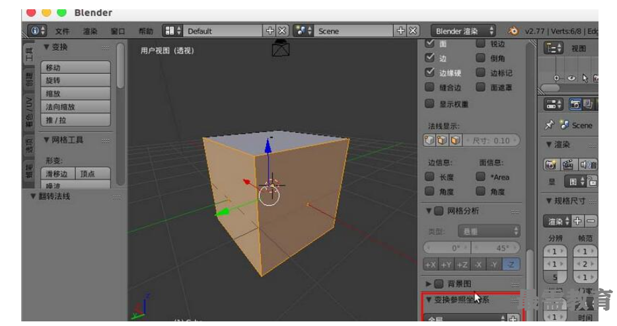Open the 文件 File menu
The height and width of the screenshot is (326, 617).
click(x=63, y=31)
